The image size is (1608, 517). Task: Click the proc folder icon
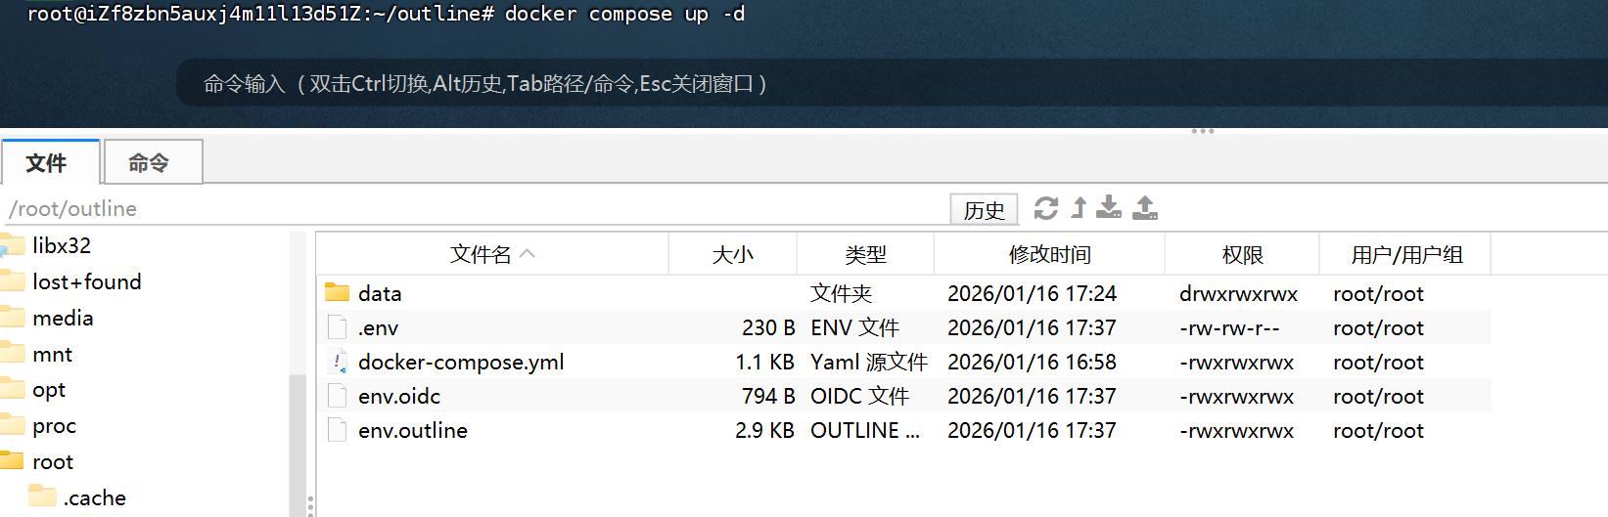[12, 425]
